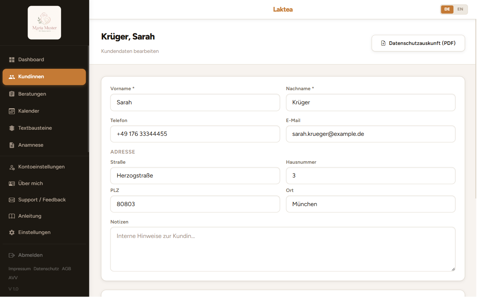
Task: Open the Kundinnen menu item
Action: pos(44,77)
